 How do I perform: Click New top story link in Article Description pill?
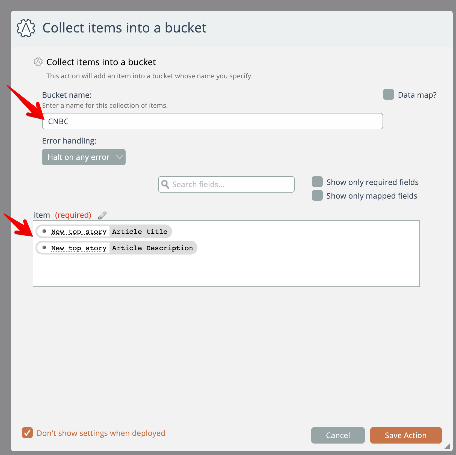coord(79,248)
